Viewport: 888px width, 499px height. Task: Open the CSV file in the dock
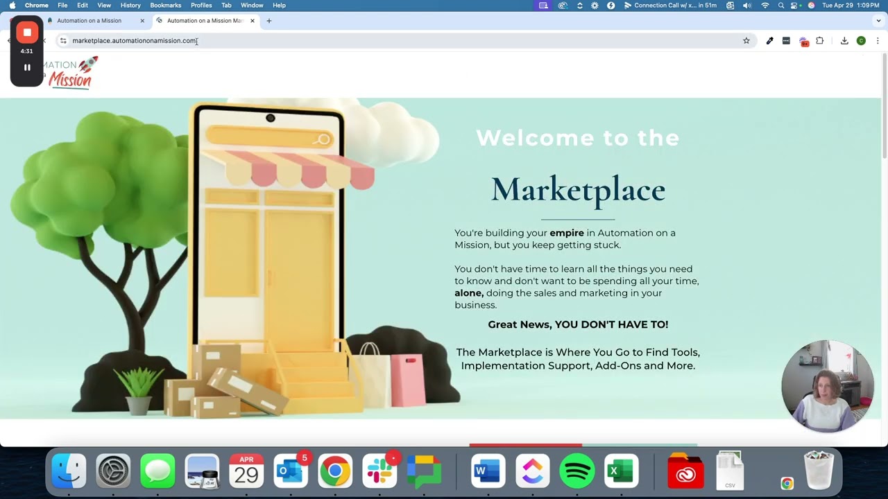coord(730,471)
